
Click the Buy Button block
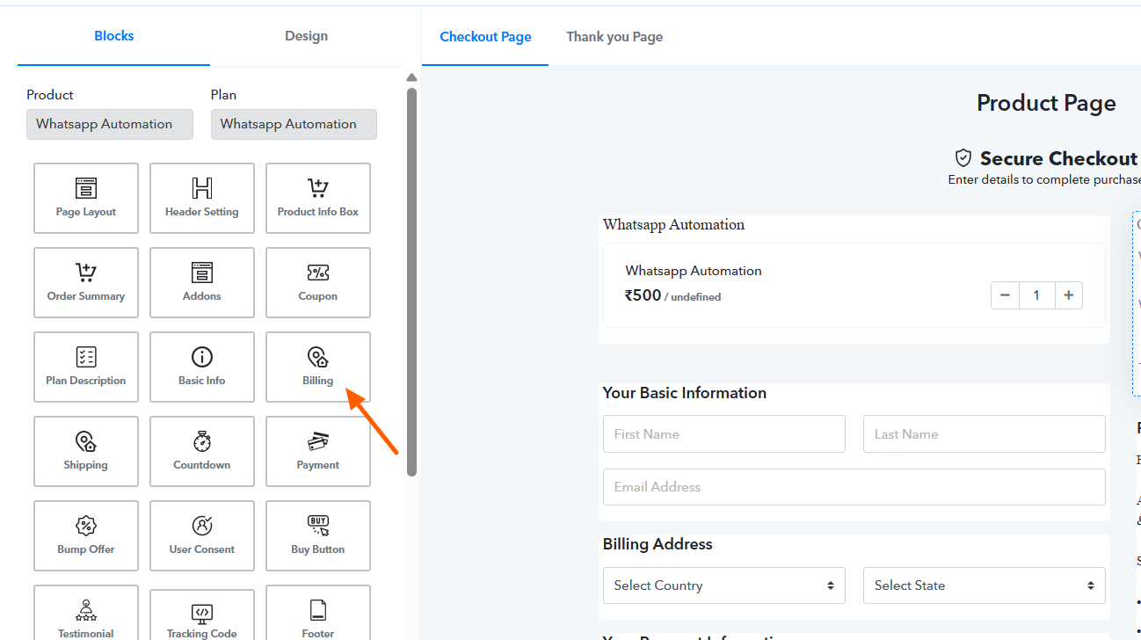point(318,535)
